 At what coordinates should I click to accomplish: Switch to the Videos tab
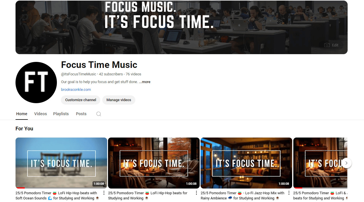click(41, 114)
